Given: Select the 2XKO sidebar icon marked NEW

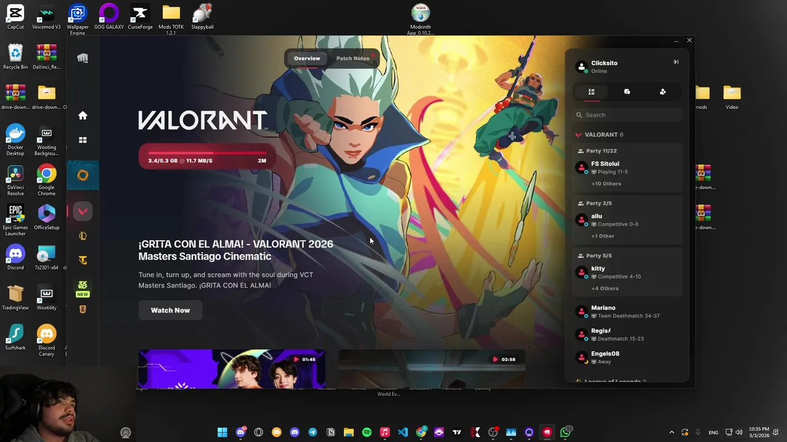Looking at the screenshot, I should [x=82, y=288].
